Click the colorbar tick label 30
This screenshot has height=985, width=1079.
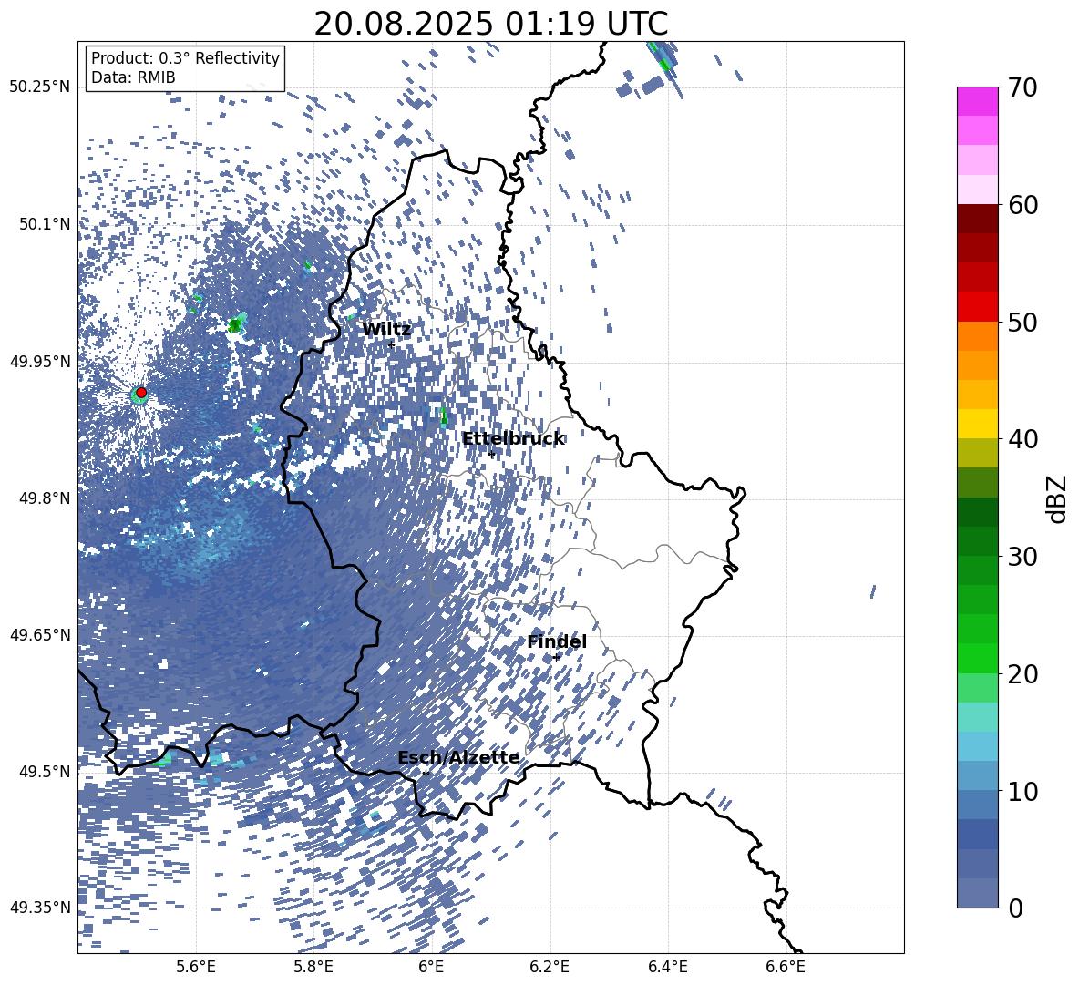tap(1022, 557)
